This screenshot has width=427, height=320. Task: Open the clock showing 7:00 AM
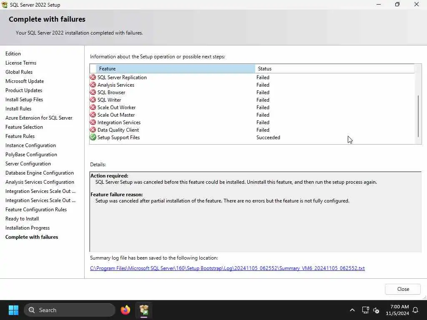[x=397, y=310]
